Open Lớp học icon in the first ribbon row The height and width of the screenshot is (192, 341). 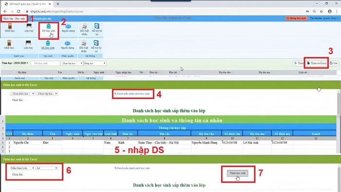pyautogui.click(x=29, y=28)
